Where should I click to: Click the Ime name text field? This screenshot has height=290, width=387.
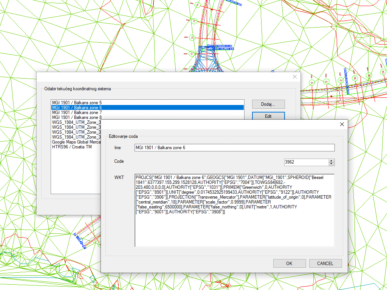point(234,148)
